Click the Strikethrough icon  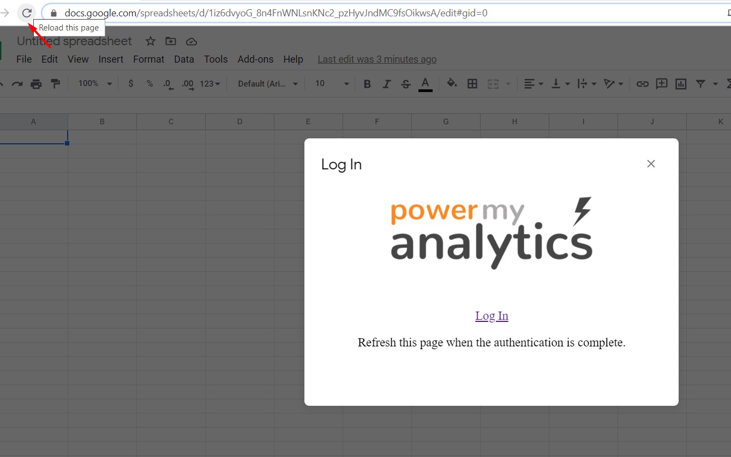pos(405,83)
